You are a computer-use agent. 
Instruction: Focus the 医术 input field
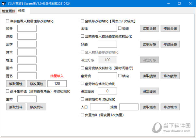pos(27,68)
